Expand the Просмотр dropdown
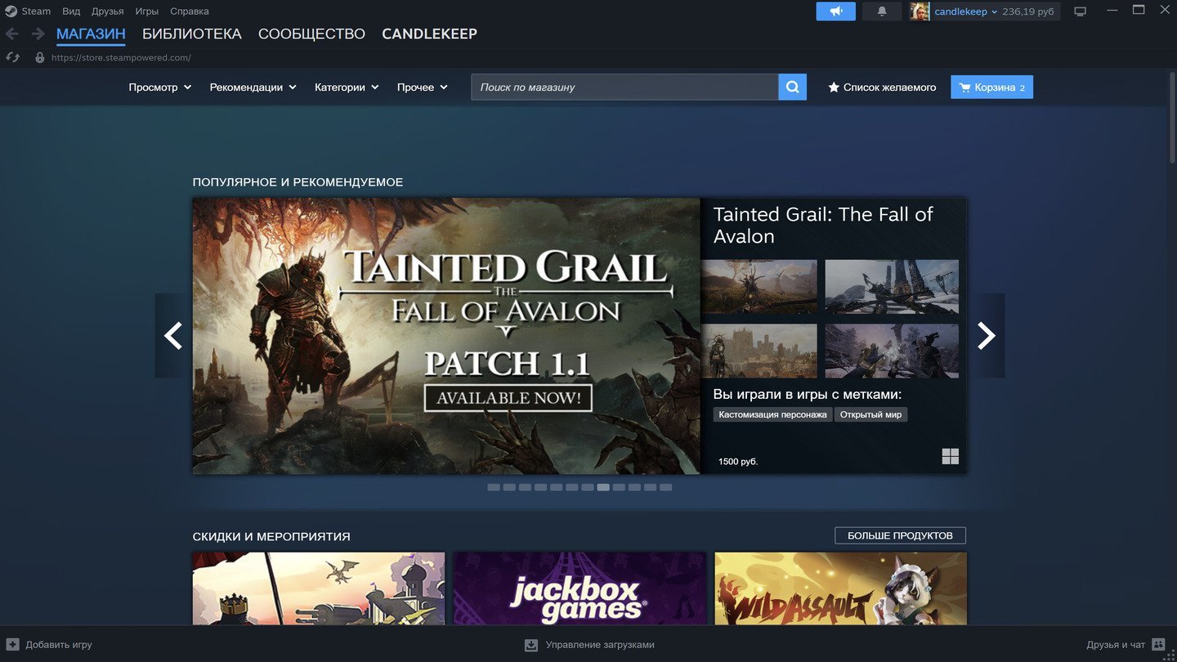Screen dimensions: 1177x662 (x=159, y=87)
